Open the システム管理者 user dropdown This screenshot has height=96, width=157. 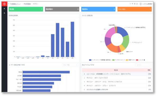click(147, 4)
